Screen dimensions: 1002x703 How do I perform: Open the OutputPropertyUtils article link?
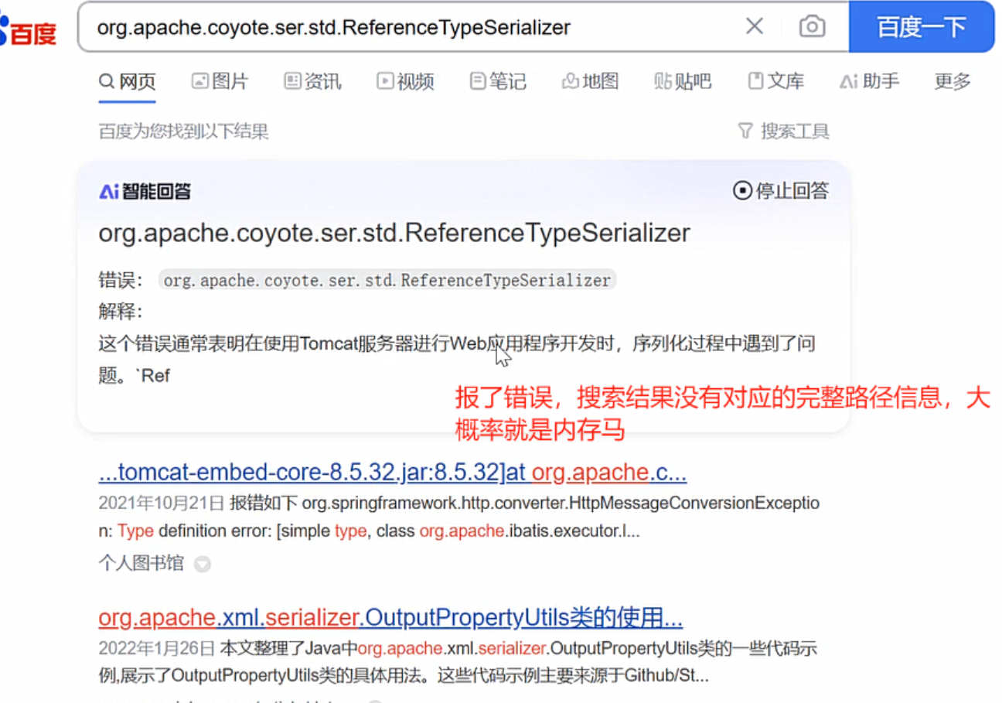[390, 617]
